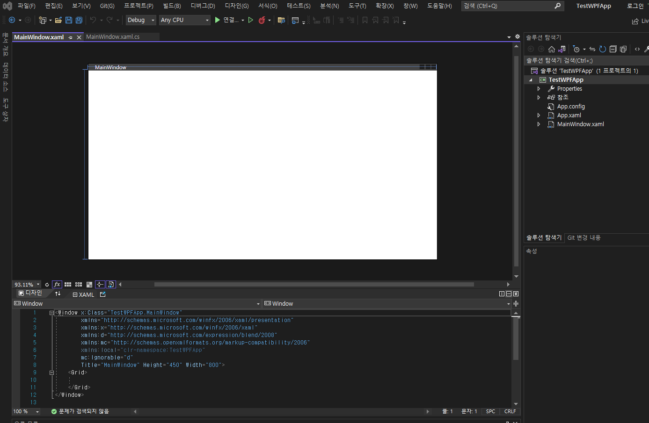
Task: Click the Pending Changes Filter clock icon
Action: tap(576, 49)
